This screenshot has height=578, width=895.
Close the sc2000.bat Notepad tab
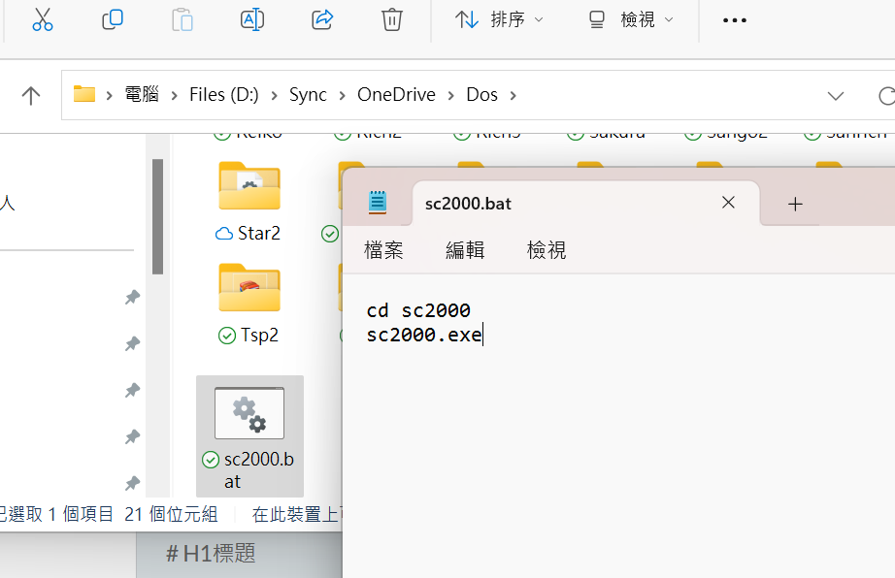click(728, 203)
